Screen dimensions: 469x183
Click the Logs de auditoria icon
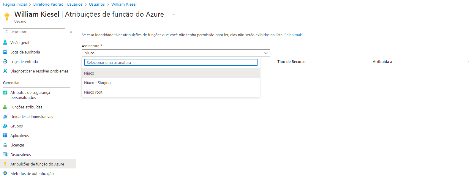pos(5,52)
